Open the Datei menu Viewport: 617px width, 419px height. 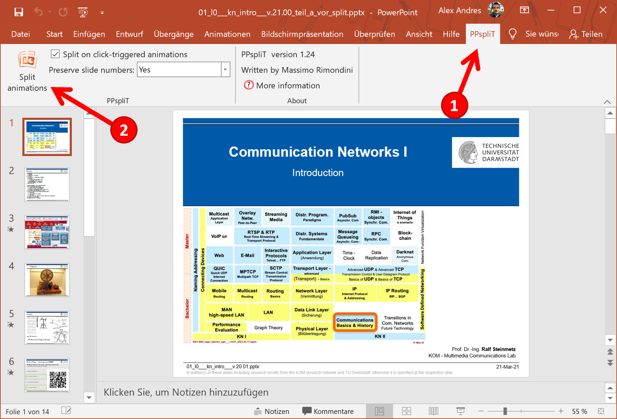point(21,34)
